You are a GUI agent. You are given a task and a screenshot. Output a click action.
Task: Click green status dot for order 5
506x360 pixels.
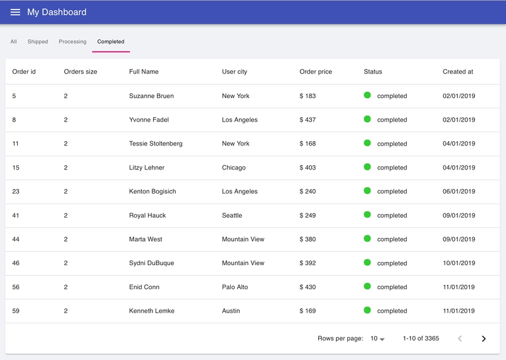point(367,96)
